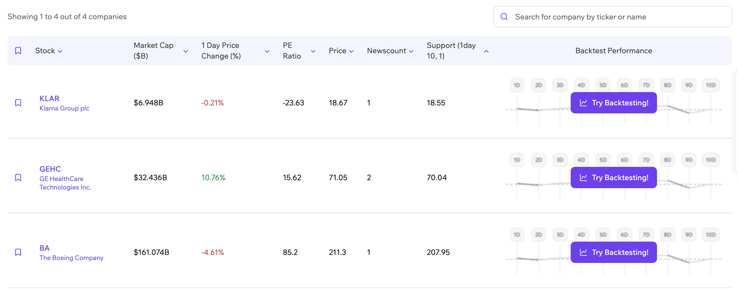
Task: Click KLAR market cap $6.948B
Action: (x=148, y=103)
